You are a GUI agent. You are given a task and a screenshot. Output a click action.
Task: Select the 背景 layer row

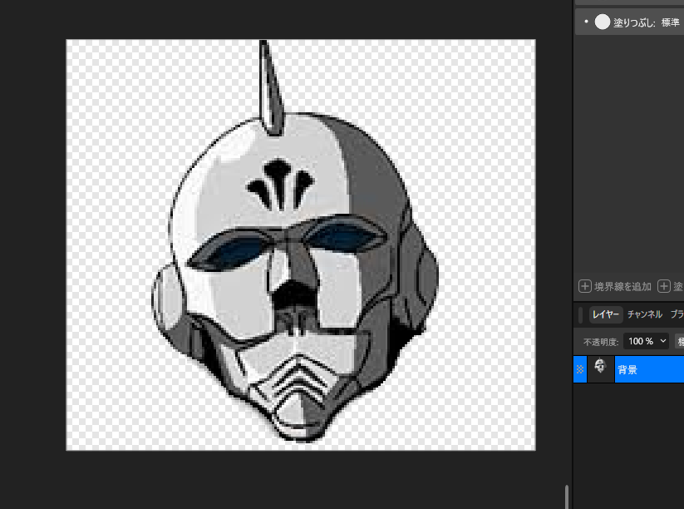(628, 369)
